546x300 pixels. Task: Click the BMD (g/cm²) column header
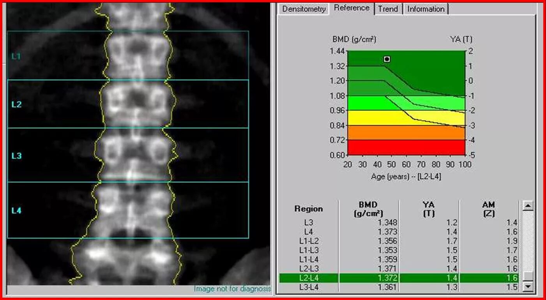[x=368, y=209]
